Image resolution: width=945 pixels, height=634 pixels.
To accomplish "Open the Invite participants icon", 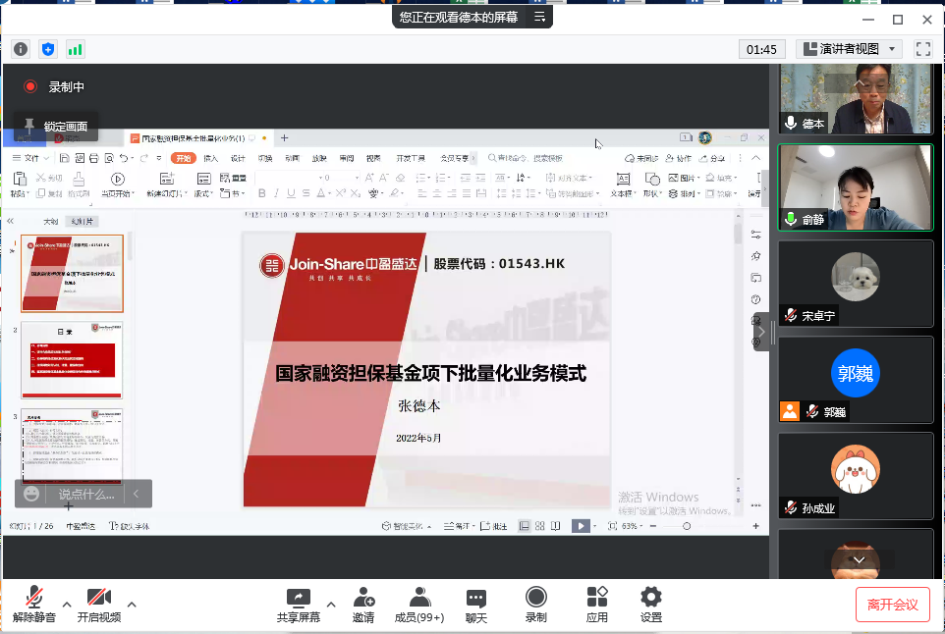I will [363, 598].
